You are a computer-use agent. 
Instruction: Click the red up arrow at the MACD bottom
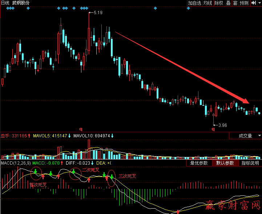(x=178, y=211)
